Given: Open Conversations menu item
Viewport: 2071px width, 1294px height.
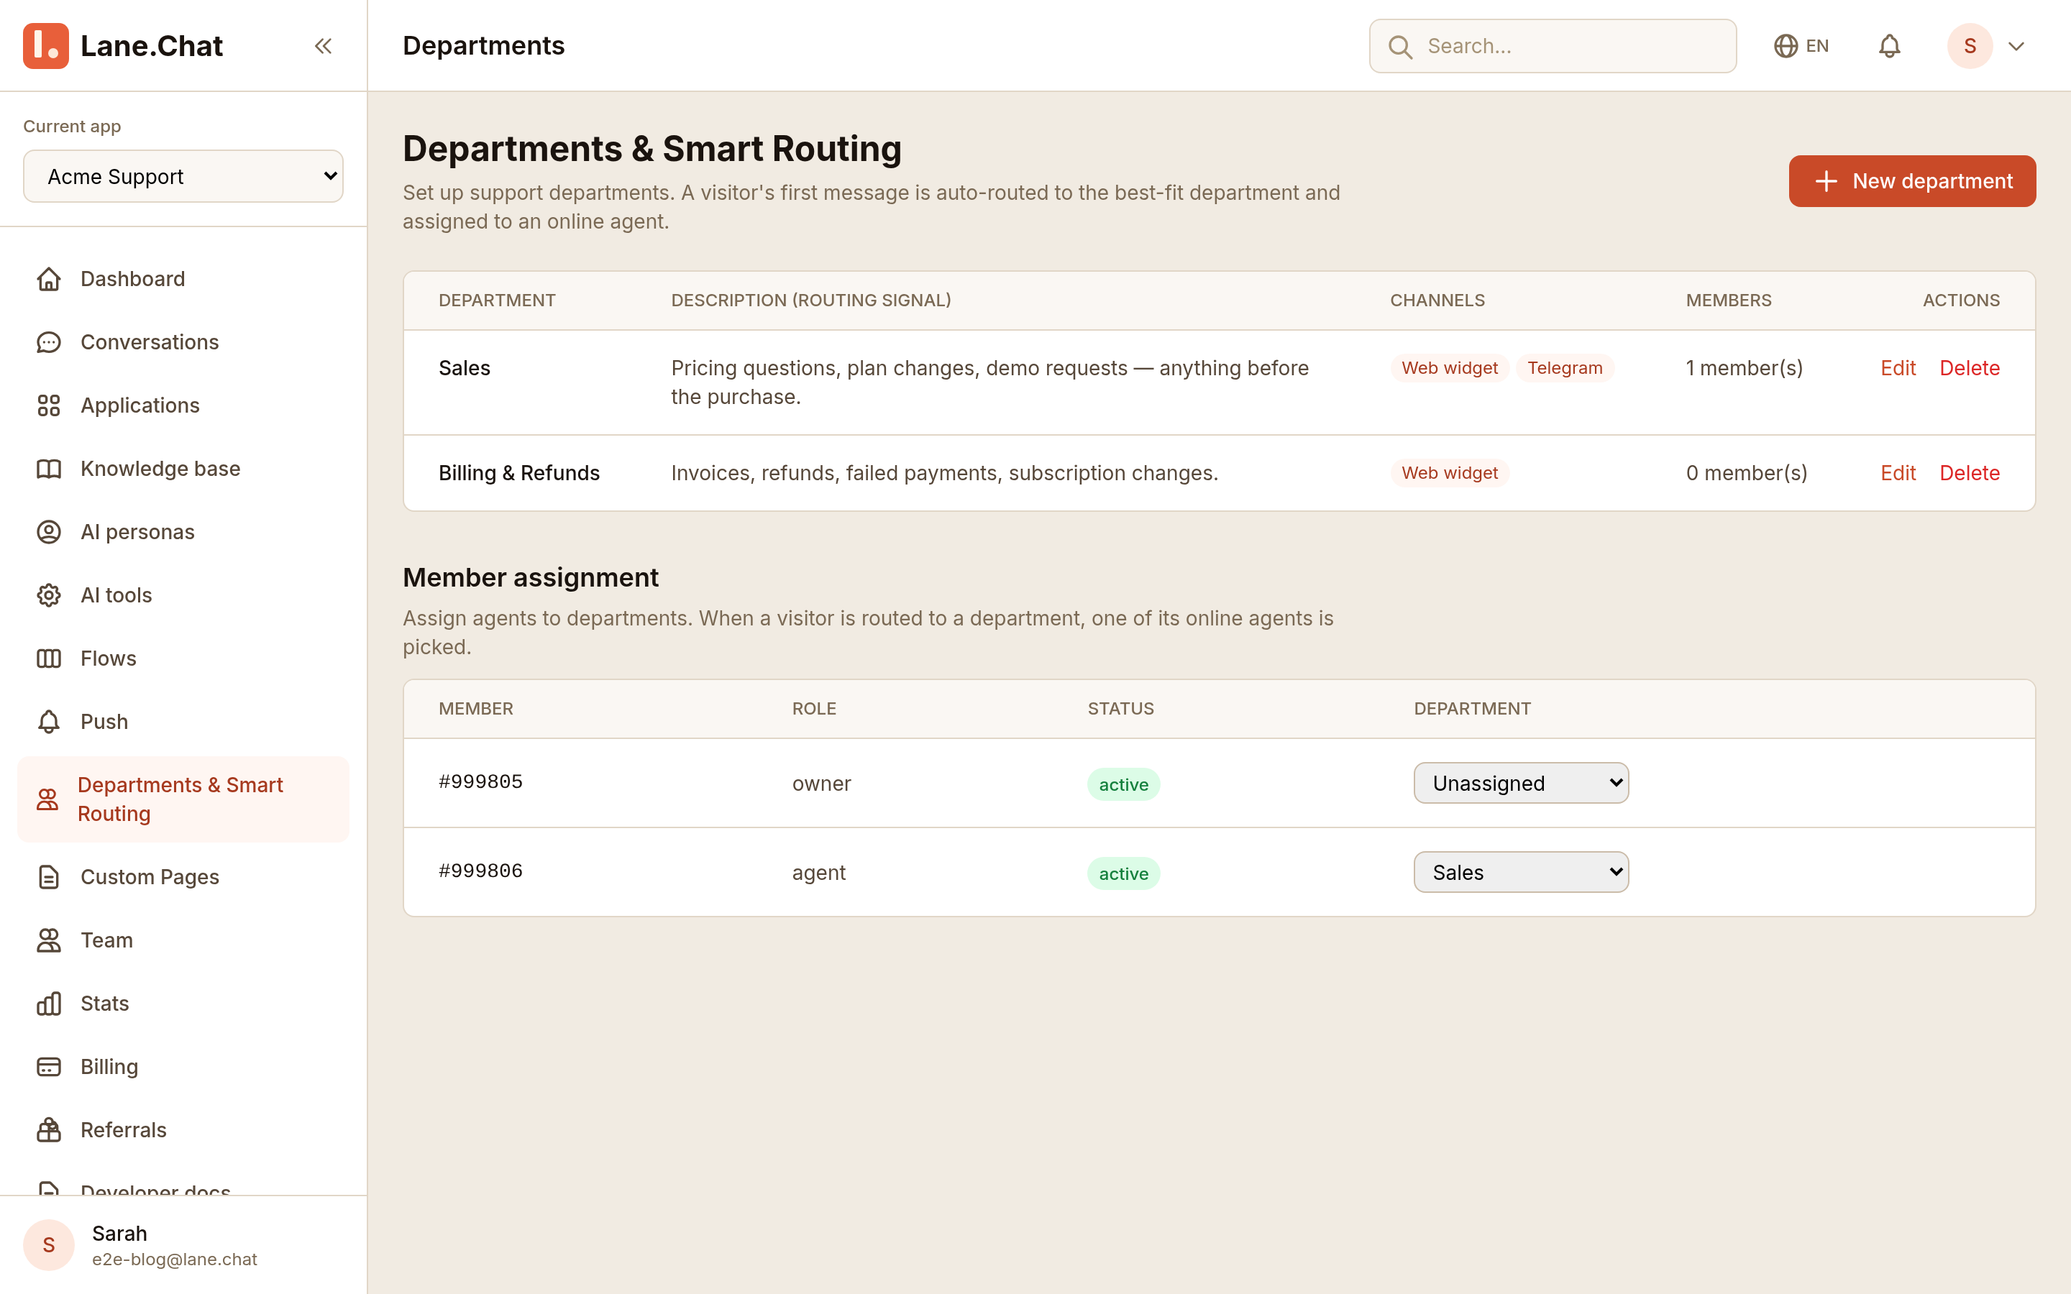Looking at the screenshot, I should pos(183,342).
